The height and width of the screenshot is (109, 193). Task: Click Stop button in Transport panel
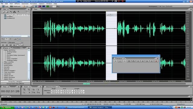click(x=115, y=61)
